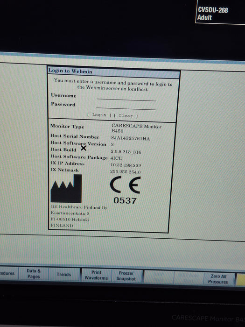Viewport: 245px width, 327px height.
Task: Select Zero All Pressures key
Action: 218,279
